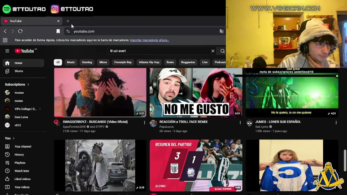Open the apps grid icon in bookmarks bar
This screenshot has height=195, width=347.
coord(5,40)
